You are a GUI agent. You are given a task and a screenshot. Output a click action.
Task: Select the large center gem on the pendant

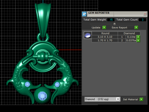(43, 96)
